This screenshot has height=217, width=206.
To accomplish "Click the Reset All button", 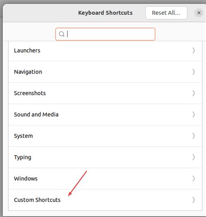I will [166, 13].
